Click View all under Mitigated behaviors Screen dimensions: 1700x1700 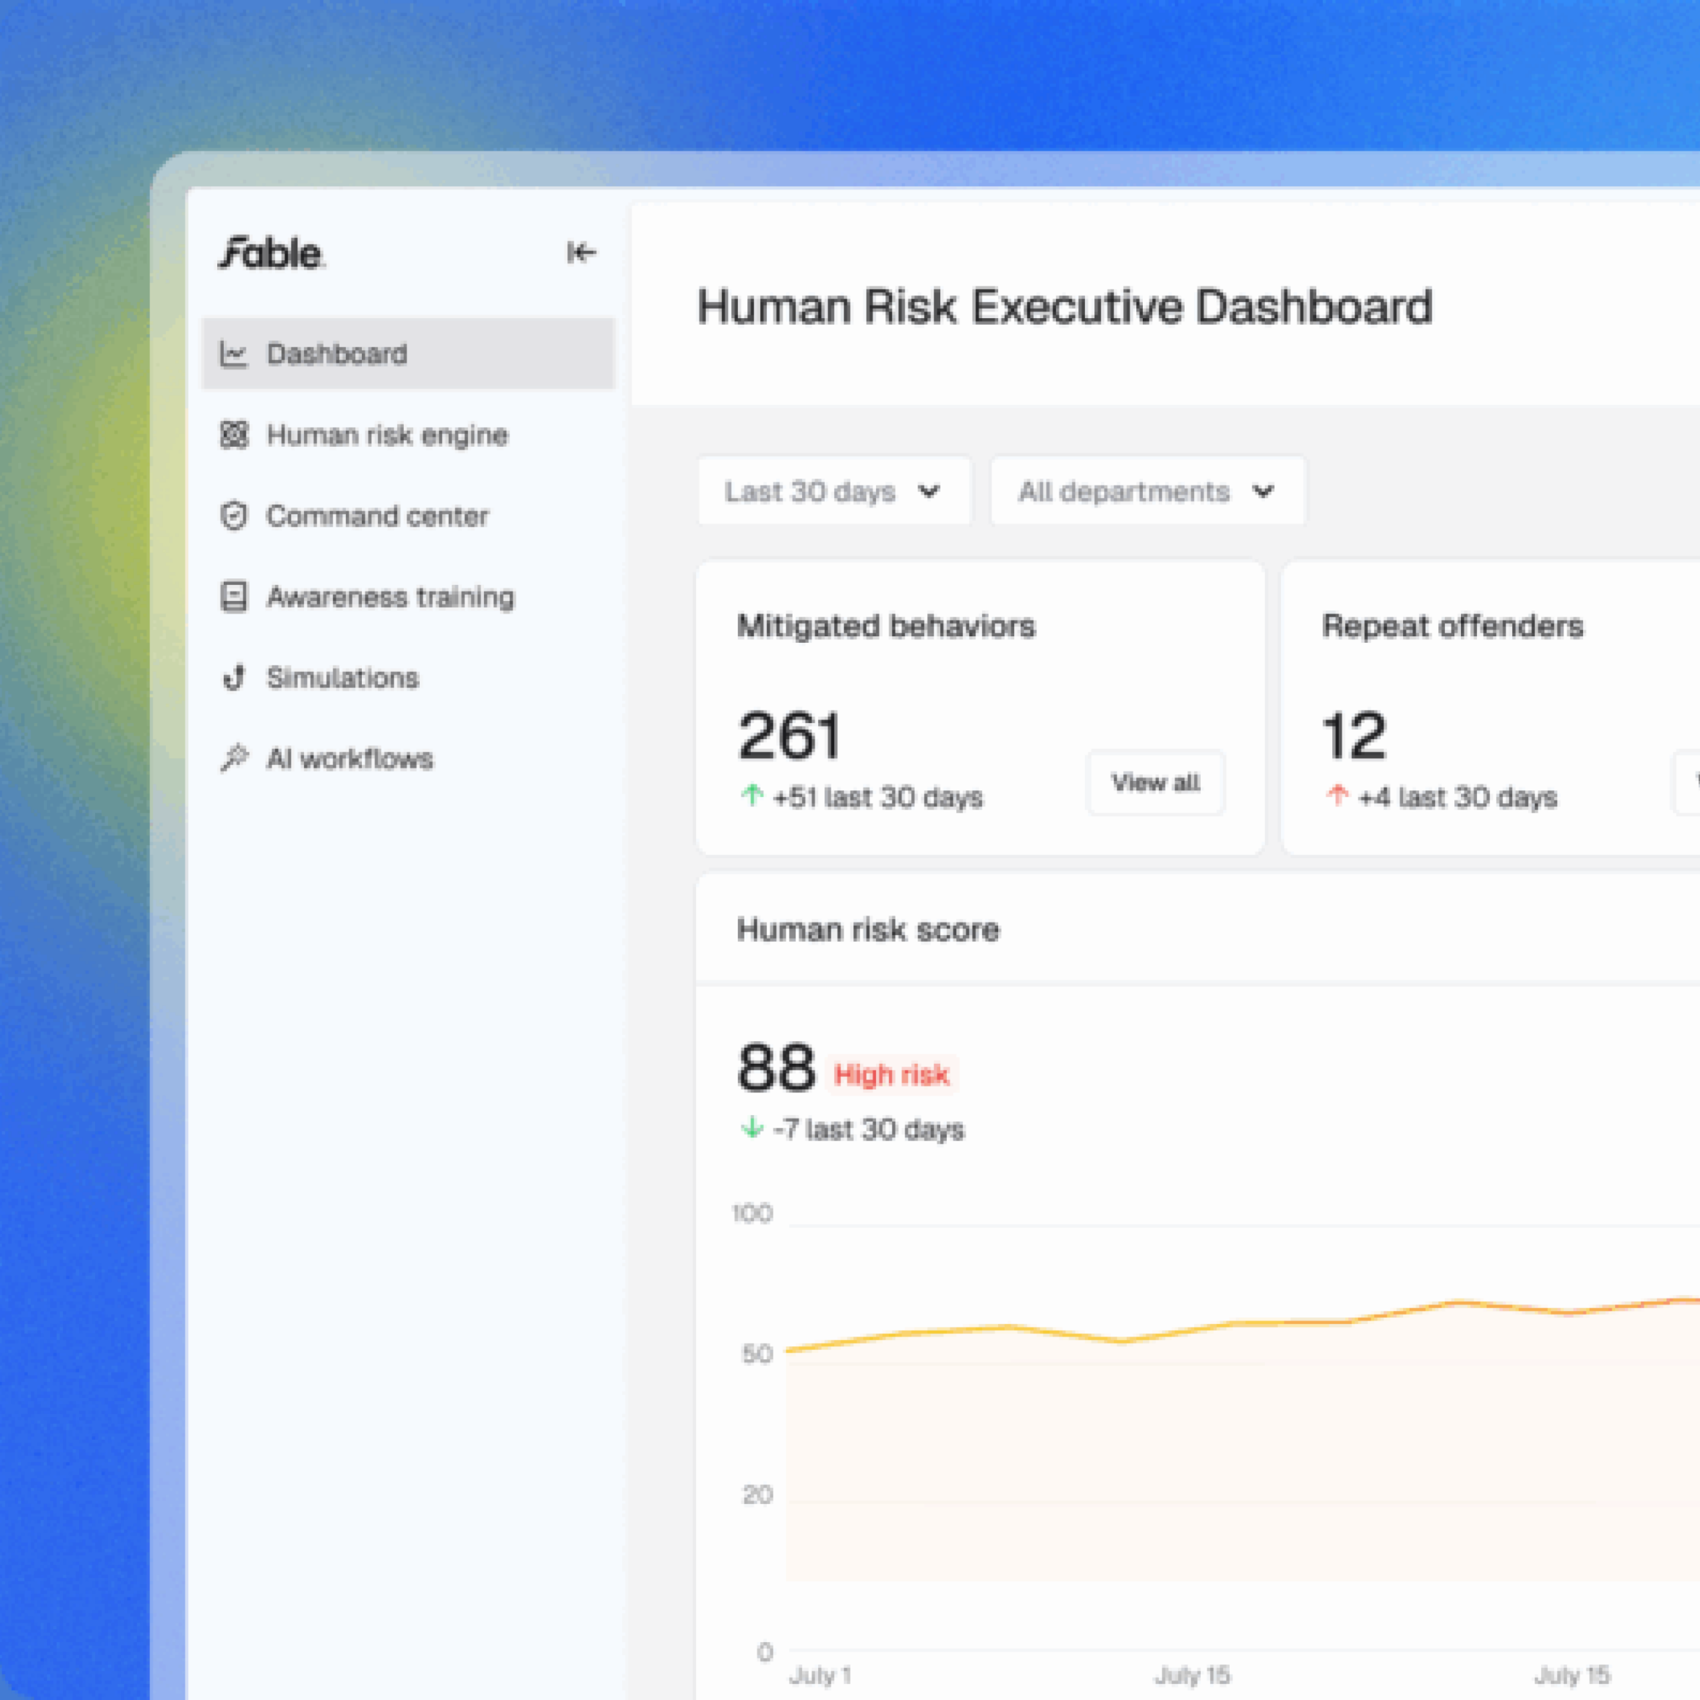pos(1155,782)
